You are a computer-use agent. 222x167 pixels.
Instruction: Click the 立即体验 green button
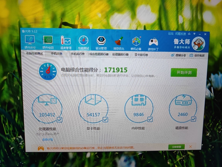tap(176, 147)
